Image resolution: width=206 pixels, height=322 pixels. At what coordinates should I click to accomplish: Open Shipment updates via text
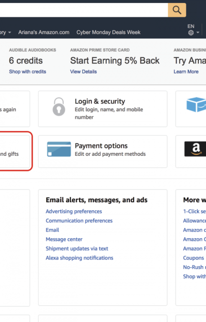point(77,249)
